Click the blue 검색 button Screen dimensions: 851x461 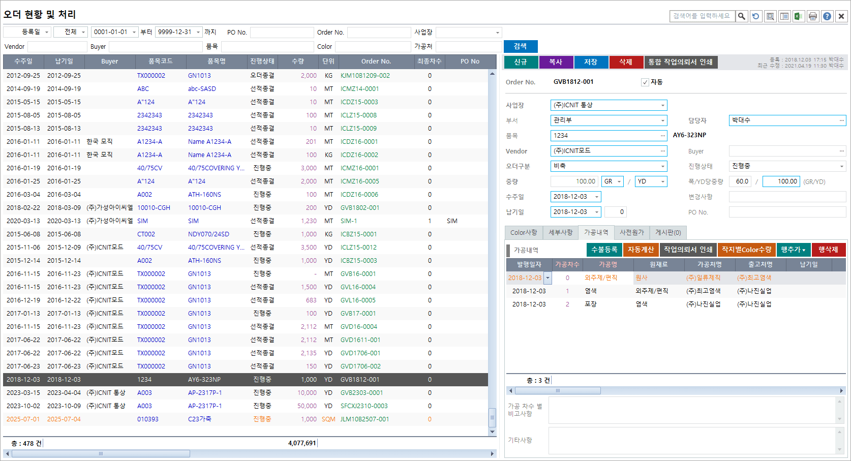pyautogui.click(x=520, y=46)
